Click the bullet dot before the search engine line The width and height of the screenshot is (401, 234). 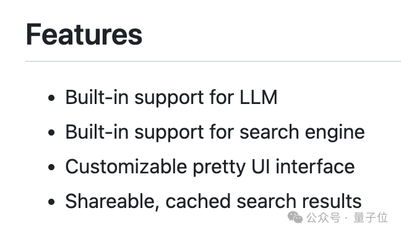click(51, 132)
